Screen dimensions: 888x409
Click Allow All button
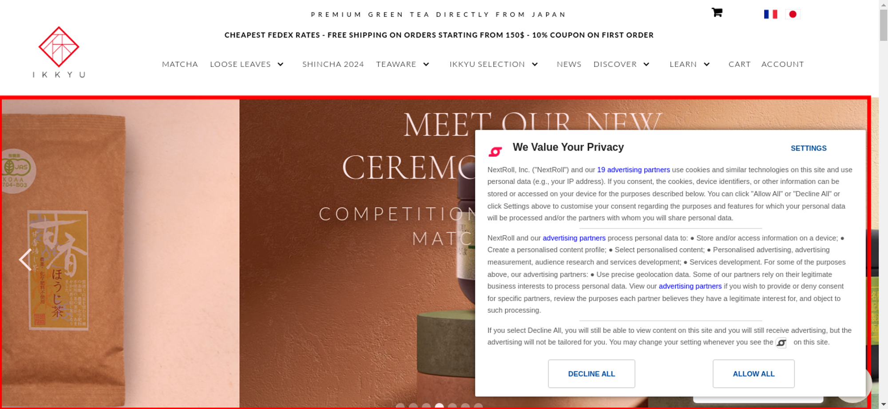[x=753, y=374]
